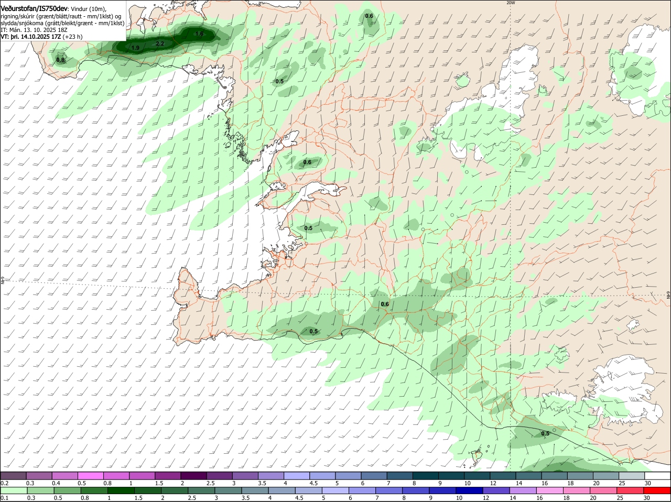Click the violet 12–14 swatch in lower legend
Viewport: 671px width, 502px height.
(x=495, y=490)
